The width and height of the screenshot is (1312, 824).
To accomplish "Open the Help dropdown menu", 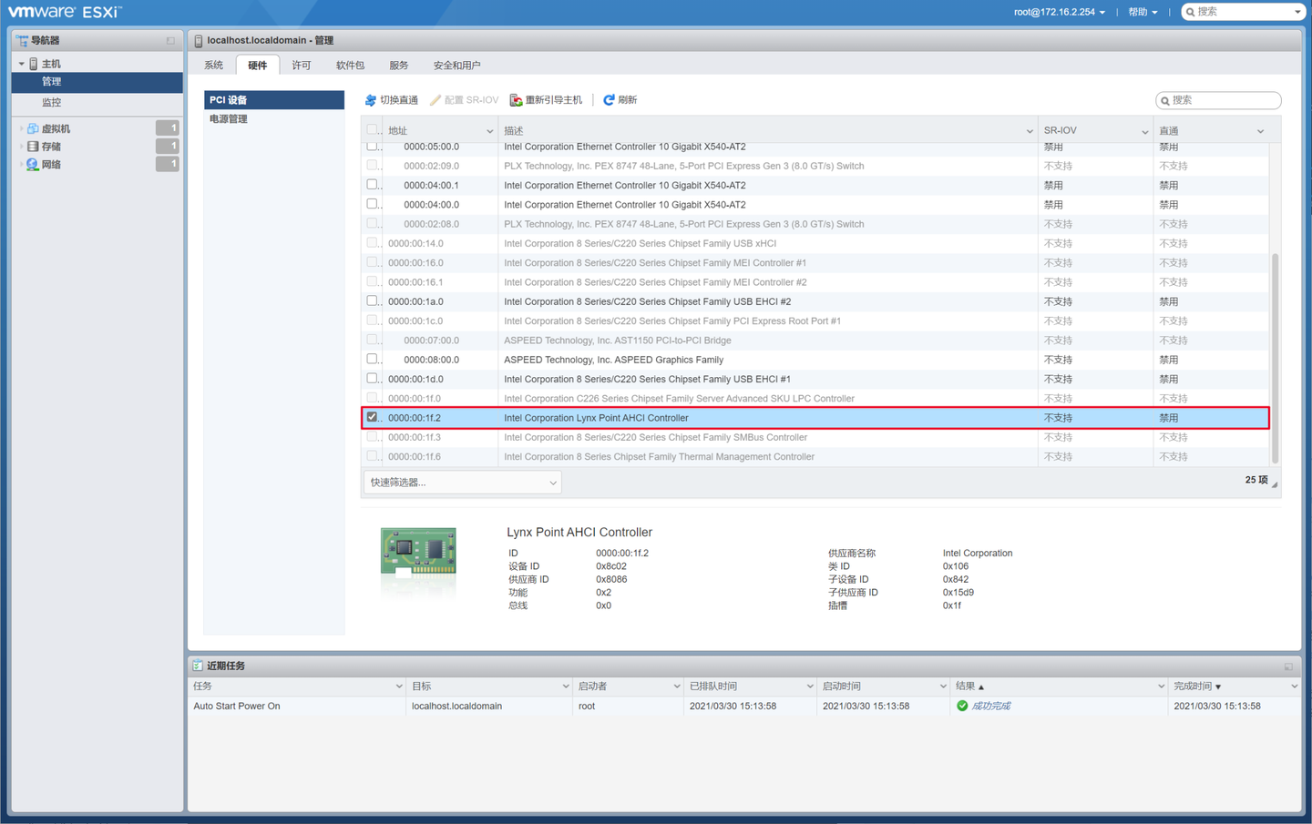I will [x=1143, y=12].
